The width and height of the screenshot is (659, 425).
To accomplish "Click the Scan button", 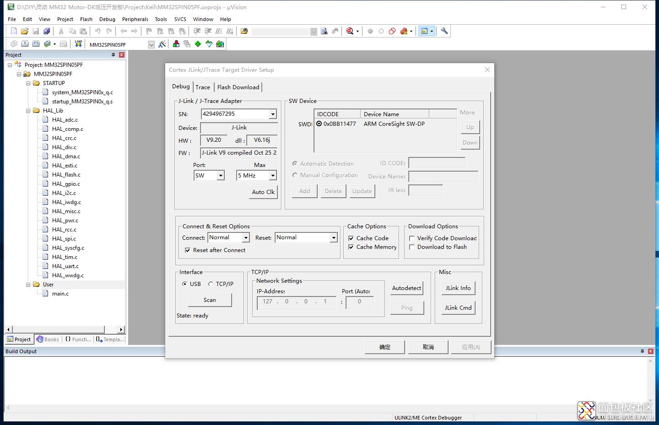I will click(210, 300).
